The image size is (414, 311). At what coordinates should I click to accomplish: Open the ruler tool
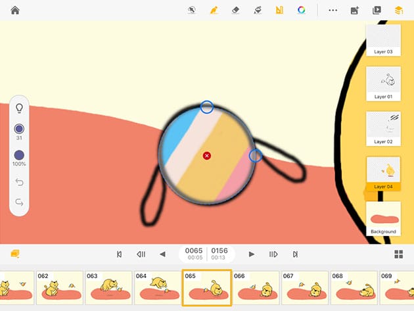coord(279,10)
